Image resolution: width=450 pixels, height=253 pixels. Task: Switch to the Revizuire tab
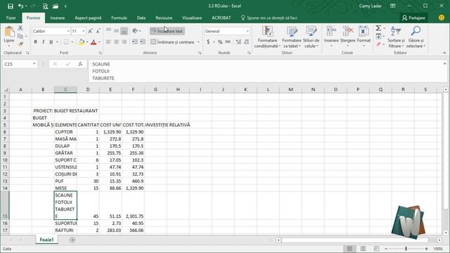164,18
